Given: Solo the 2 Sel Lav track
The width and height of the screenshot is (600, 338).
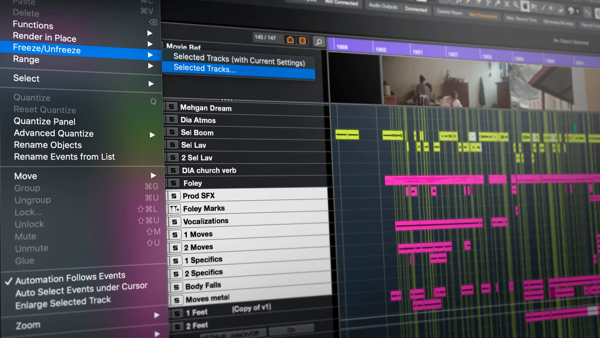Looking at the screenshot, I should tap(172, 157).
